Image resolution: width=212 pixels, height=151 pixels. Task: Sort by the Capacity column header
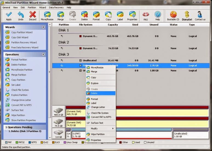(x=113, y=25)
